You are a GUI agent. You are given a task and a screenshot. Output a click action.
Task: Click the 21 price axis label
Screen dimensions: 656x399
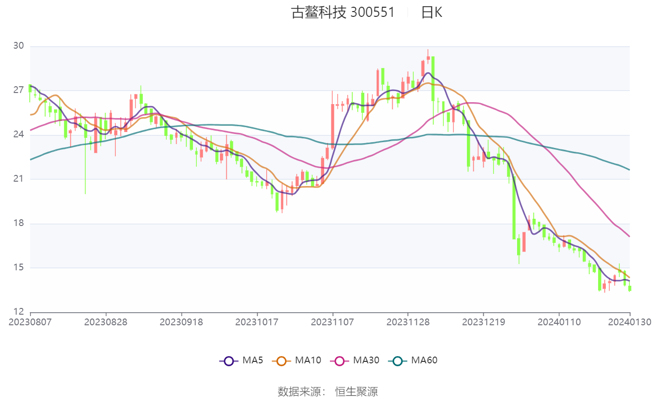tap(18, 179)
